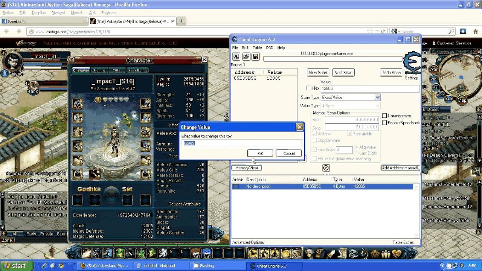The width and height of the screenshot is (482, 271).
Task: Open the Firefox downloads arrow icon
Action: (463, 32)
